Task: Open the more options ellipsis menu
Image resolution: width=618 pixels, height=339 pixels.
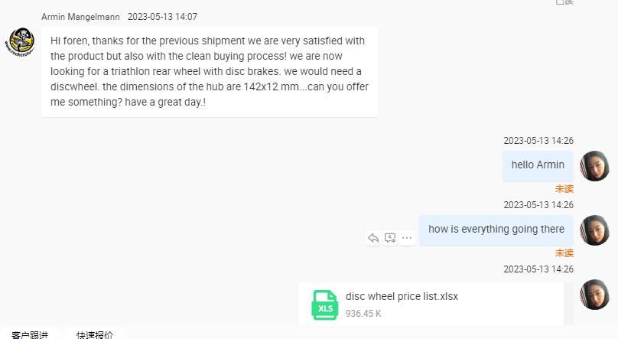Action: (407, 238)
